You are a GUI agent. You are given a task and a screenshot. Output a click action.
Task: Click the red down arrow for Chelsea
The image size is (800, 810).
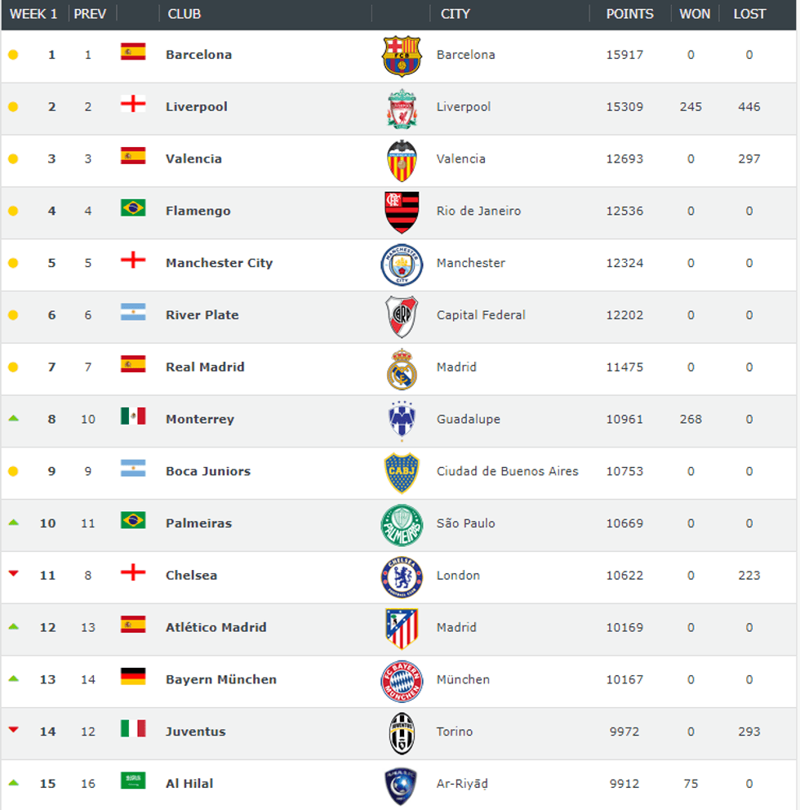(x=13, y=574)
